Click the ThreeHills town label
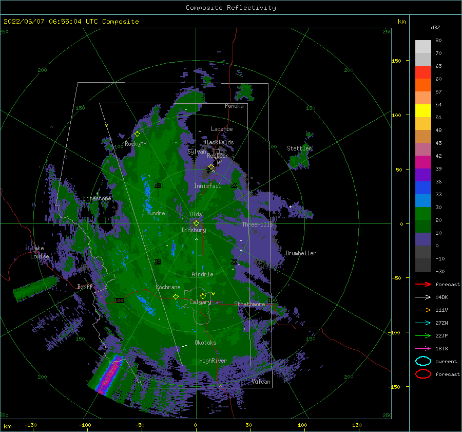The width and height of the screenshot is (462, 432). 257,224
